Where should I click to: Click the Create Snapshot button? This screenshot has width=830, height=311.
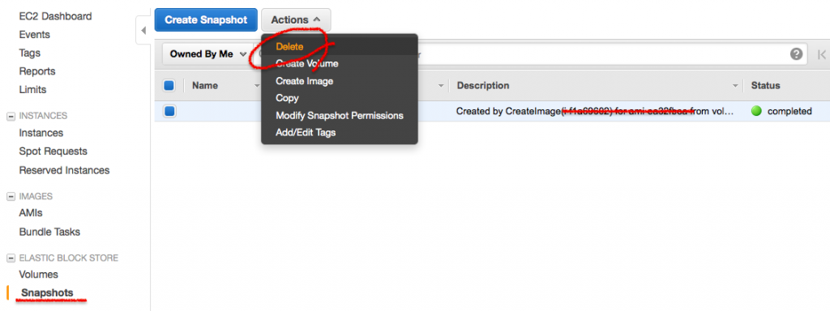(206, 19)
